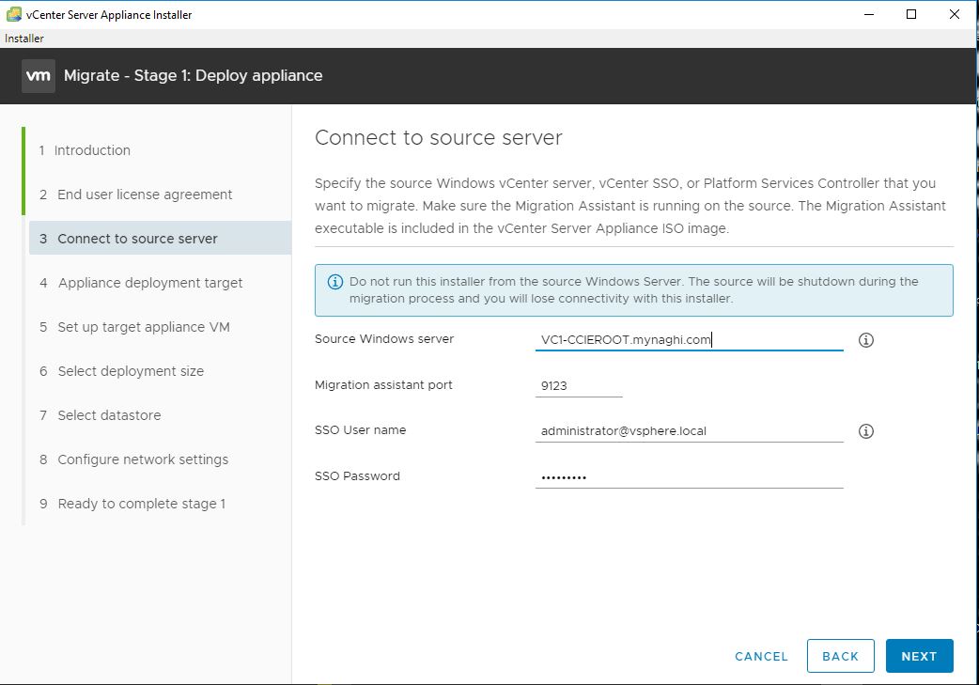
Task: Cancel the migration wizard
Action: [761, 657]
